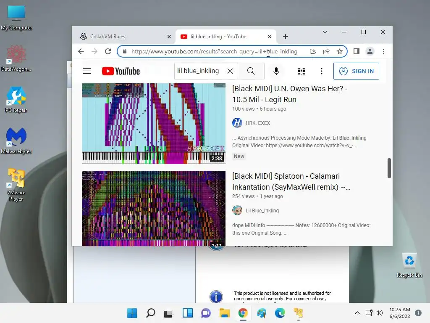
Task: Open File Explorer from the taskbar
Action: click(224, 313)
